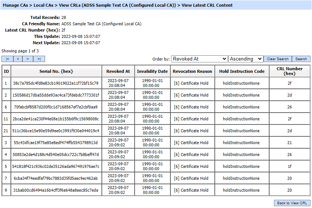Select serial number starting with 38c7a785
The width and height of the screenshot is (312, 208).
pyautogui.click(x=56, y=83)
